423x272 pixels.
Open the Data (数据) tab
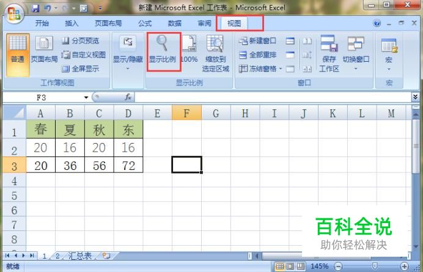tap(175, 23)
